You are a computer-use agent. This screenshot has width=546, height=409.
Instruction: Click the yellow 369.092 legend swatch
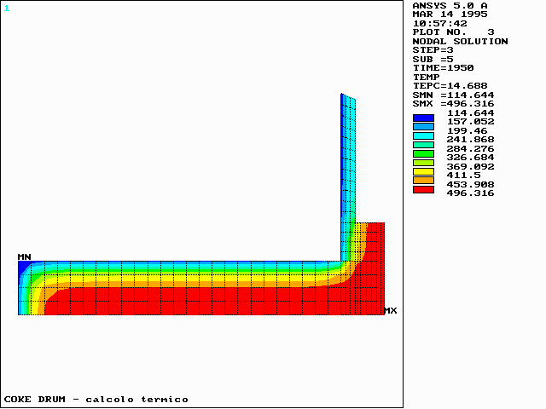[423, 171]
